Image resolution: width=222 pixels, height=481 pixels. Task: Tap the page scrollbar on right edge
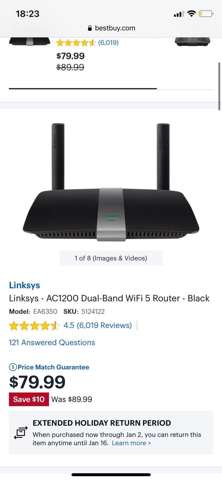(220, 87)
